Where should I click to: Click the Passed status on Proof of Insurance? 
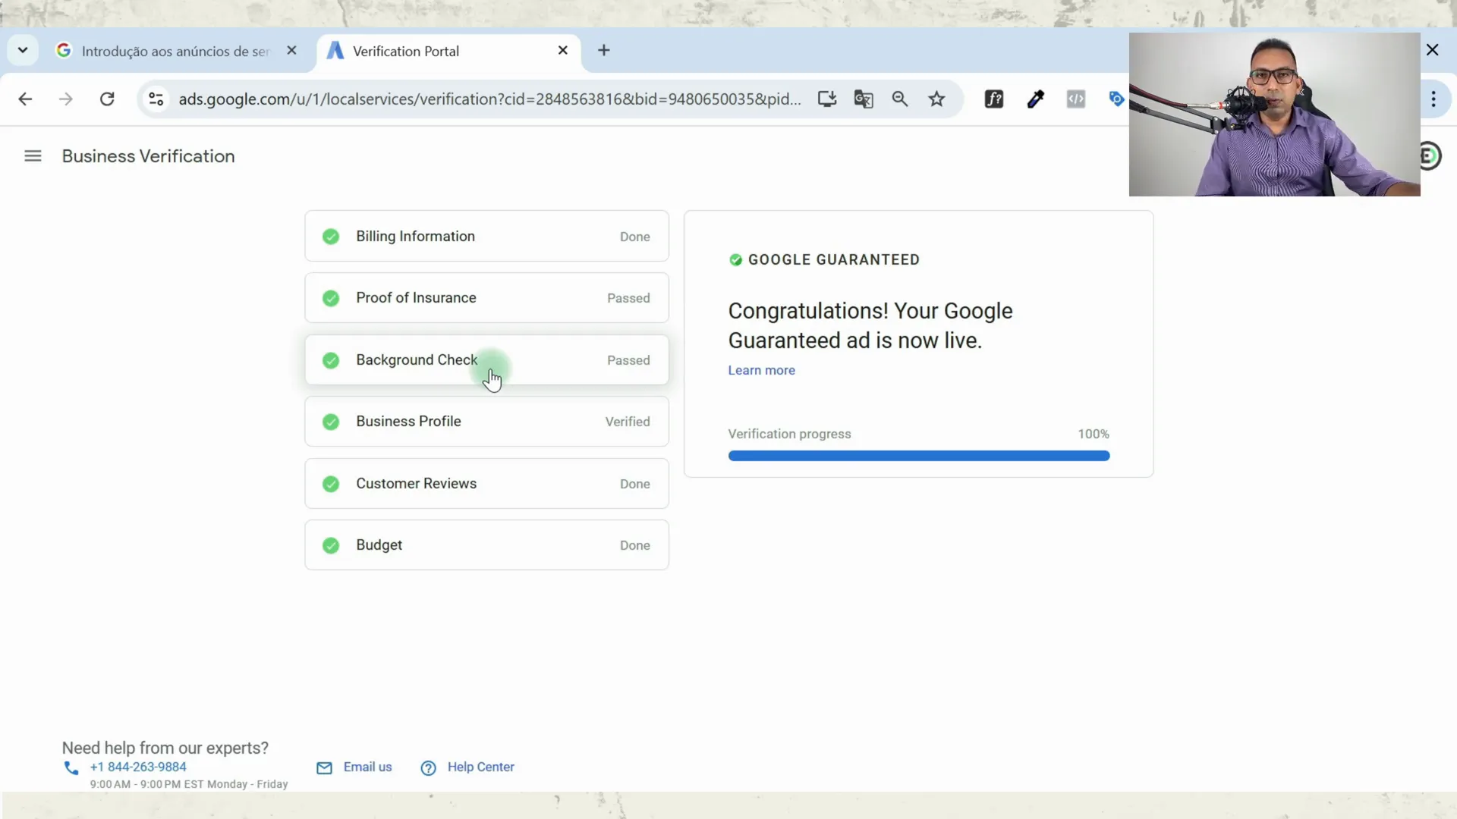628,298
